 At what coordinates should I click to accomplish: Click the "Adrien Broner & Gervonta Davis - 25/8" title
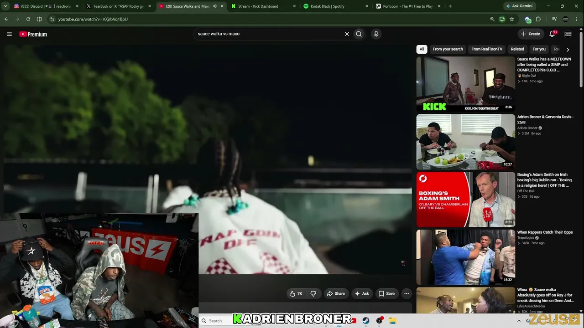(x=545, y=119)
